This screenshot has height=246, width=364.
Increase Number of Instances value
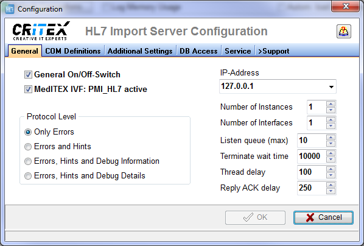point(331,104)
